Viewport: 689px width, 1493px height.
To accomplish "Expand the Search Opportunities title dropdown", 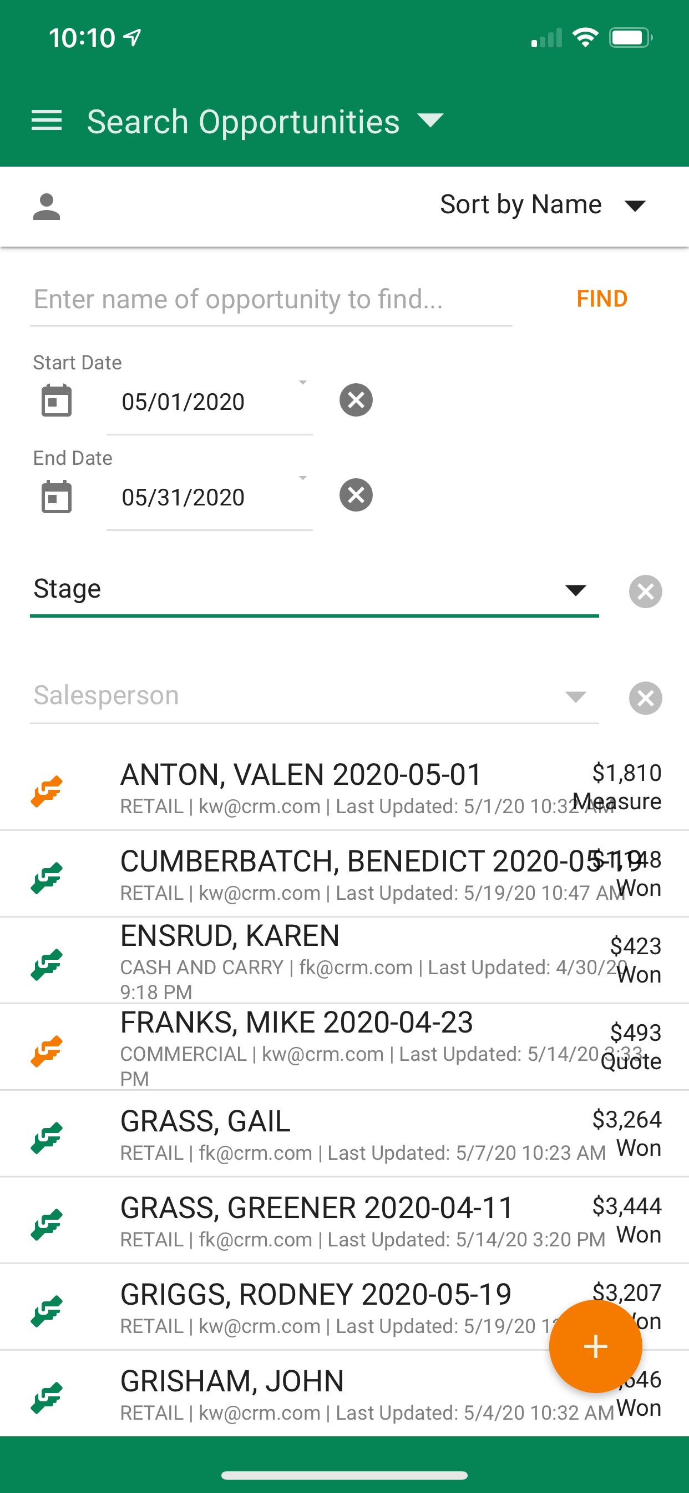I will [430, 121].
